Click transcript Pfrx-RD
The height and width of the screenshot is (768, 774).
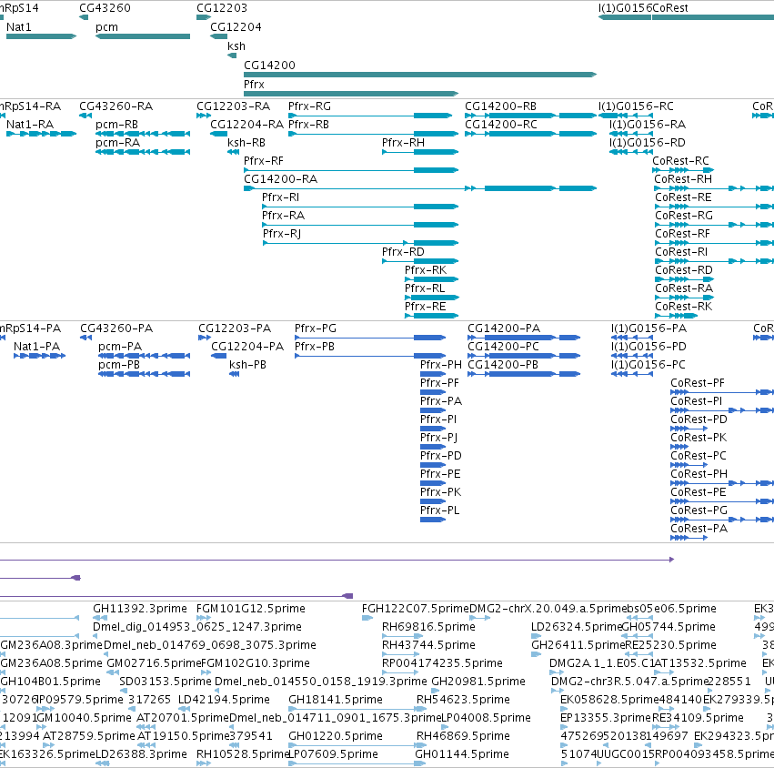(420, 261)
